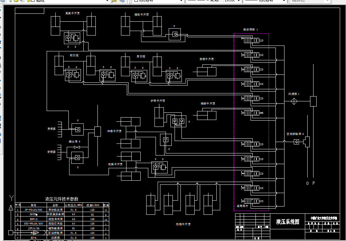Select table cell 回油断路阀
This screenshot has width=346, height=241.
55,233
